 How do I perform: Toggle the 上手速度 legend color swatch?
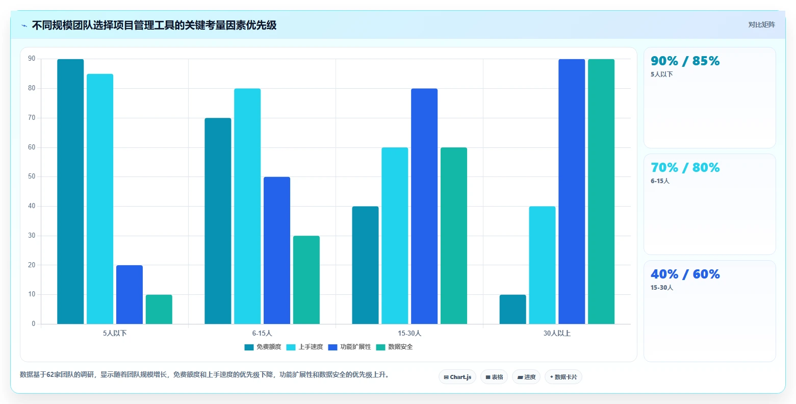[291, 347]
